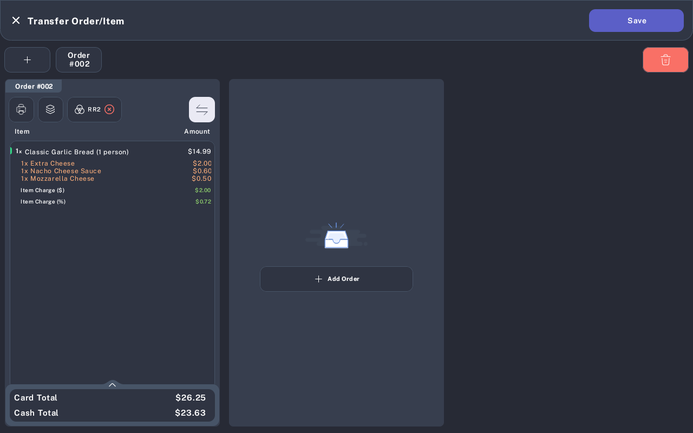Save the order transfer
693x433 pixels.
636,21
